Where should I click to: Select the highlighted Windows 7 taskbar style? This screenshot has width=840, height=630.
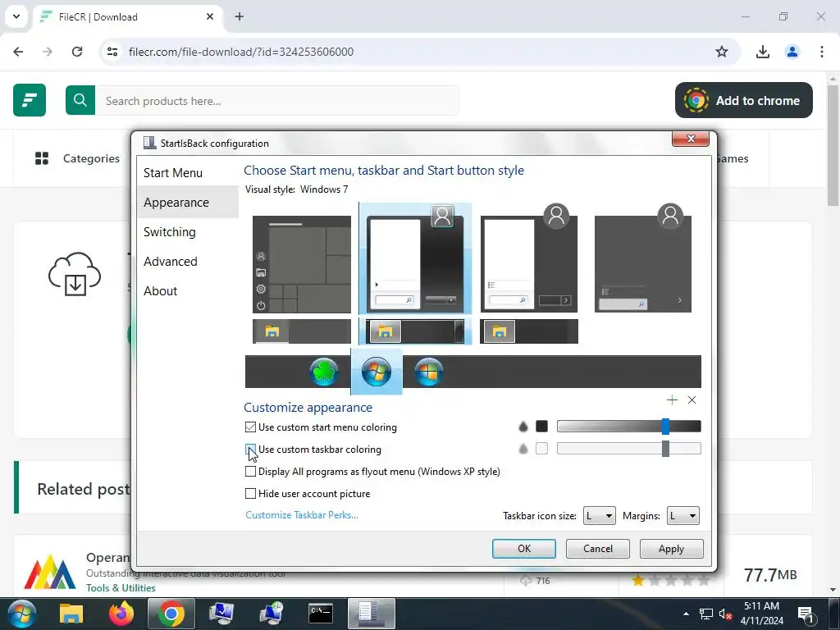click(415, 331)
